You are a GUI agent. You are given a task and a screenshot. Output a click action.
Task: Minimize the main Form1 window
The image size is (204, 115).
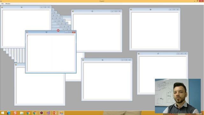195,1
